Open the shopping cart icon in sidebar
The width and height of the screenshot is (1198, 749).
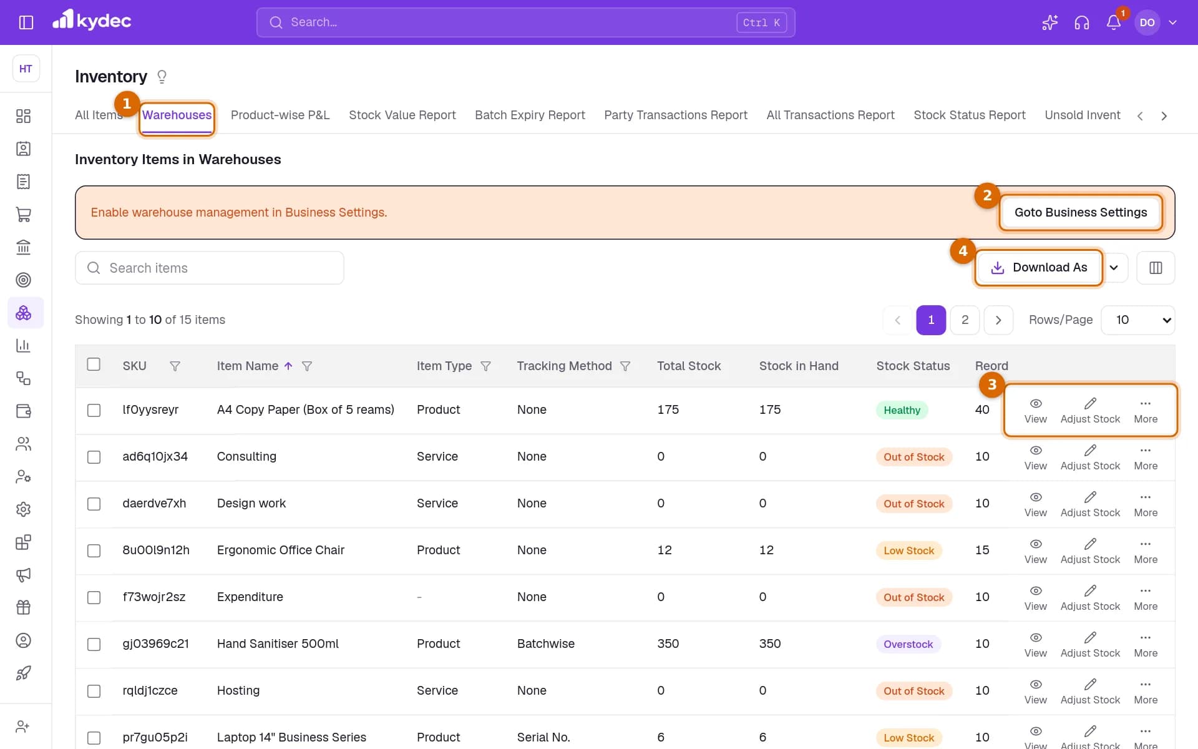pos(23,214)
